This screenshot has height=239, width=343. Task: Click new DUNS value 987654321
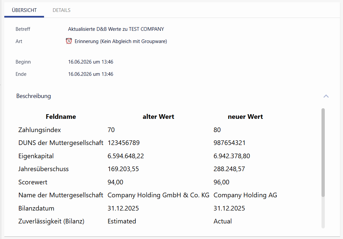tap(229, 143)
